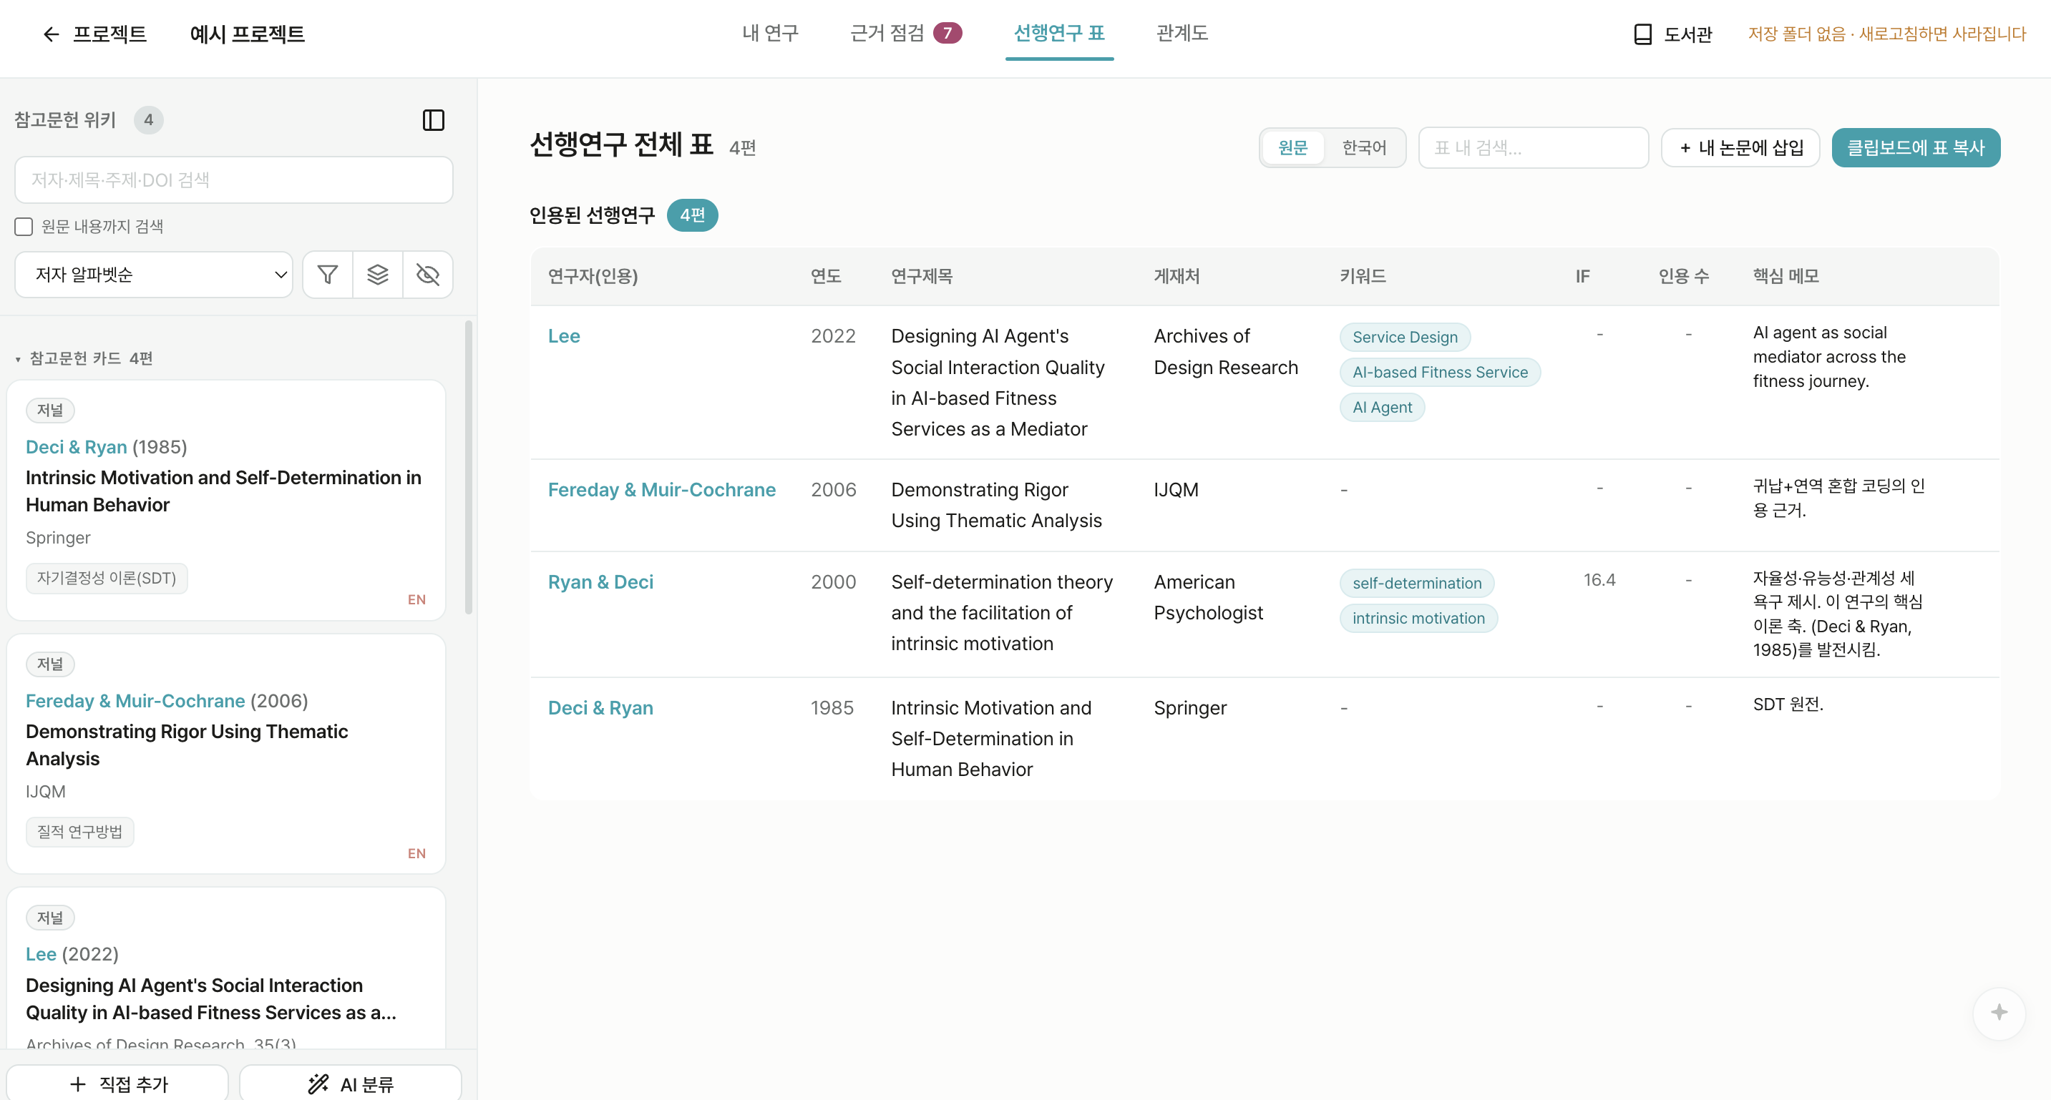Click the IF column header
This screenshot has width=2051, height=1100.
tap(1582, 276)
